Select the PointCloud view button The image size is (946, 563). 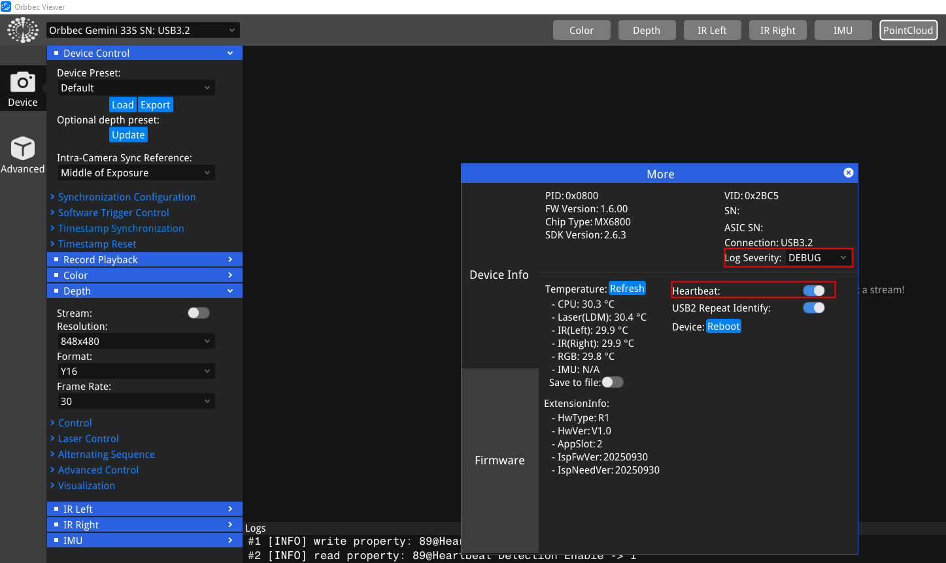908,30
